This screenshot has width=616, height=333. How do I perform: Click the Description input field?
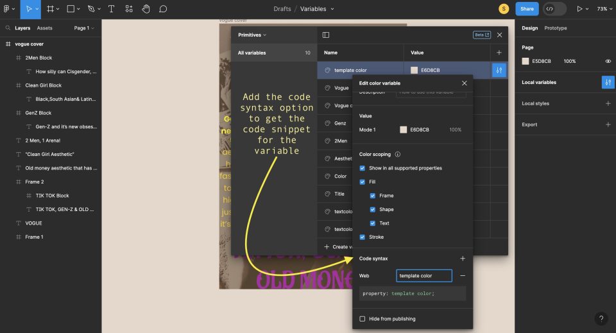coord(431,94)
